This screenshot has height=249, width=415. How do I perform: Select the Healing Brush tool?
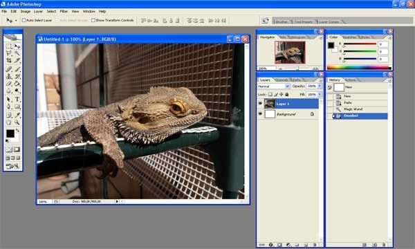tap(9, 69)
